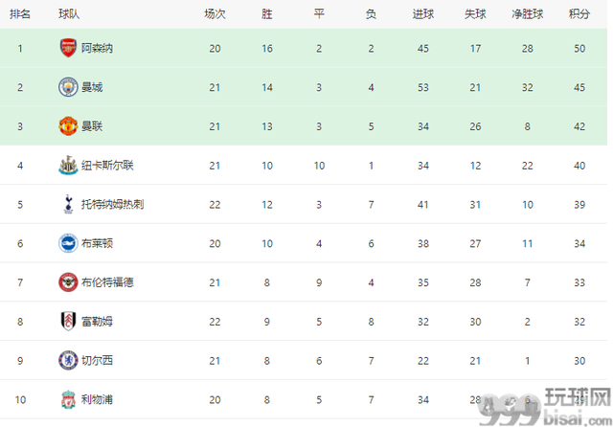This screenshot has width=613, height=427.
Task: Open the 托特纳姆热刺 team link
Action: [x=113, y=204]
